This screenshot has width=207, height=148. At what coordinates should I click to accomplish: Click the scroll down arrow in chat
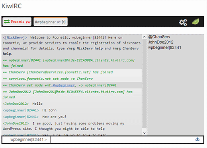point(145,133)
